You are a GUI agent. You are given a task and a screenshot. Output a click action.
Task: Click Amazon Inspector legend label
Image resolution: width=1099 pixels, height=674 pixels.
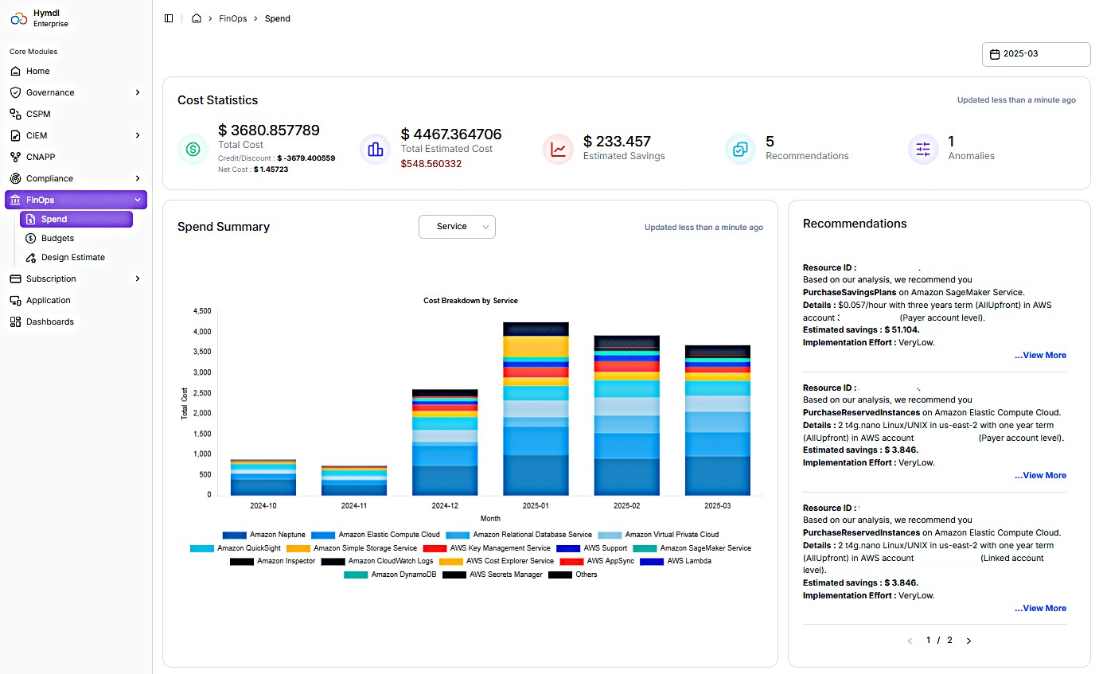[x=286, y=561]
